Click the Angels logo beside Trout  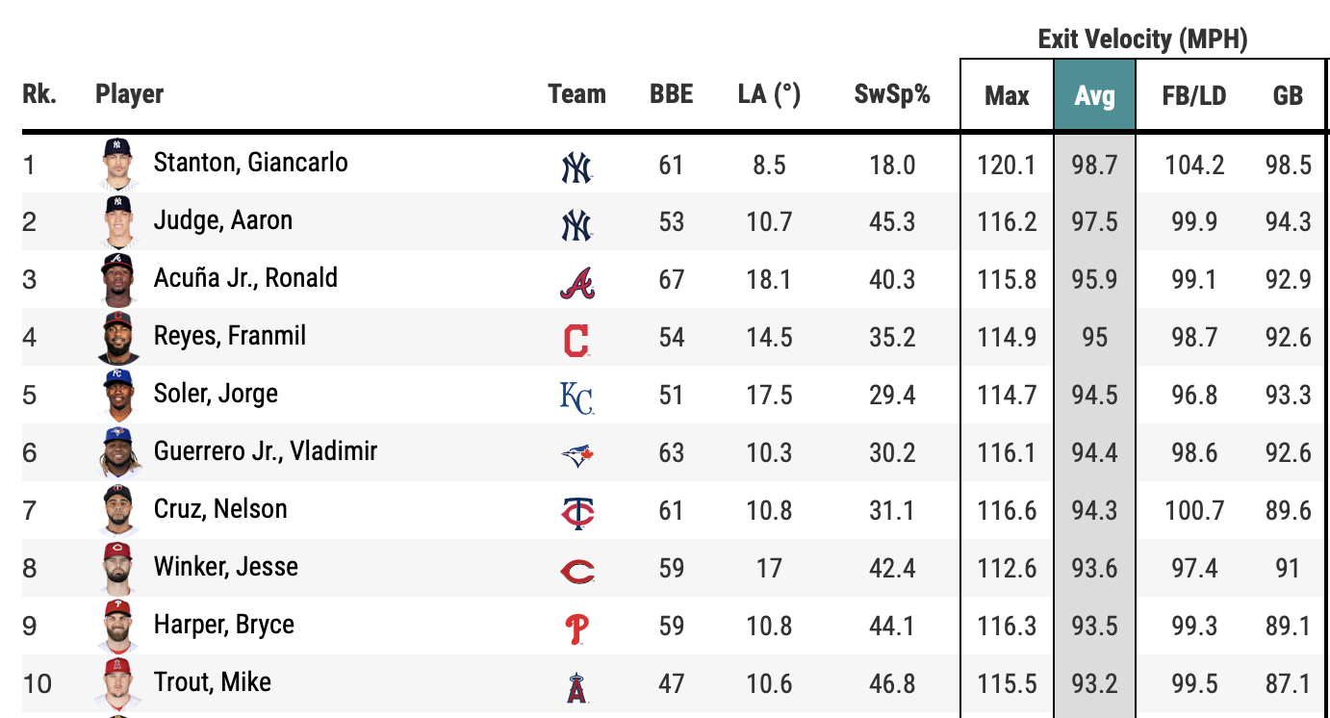click(x=576, y=687)
